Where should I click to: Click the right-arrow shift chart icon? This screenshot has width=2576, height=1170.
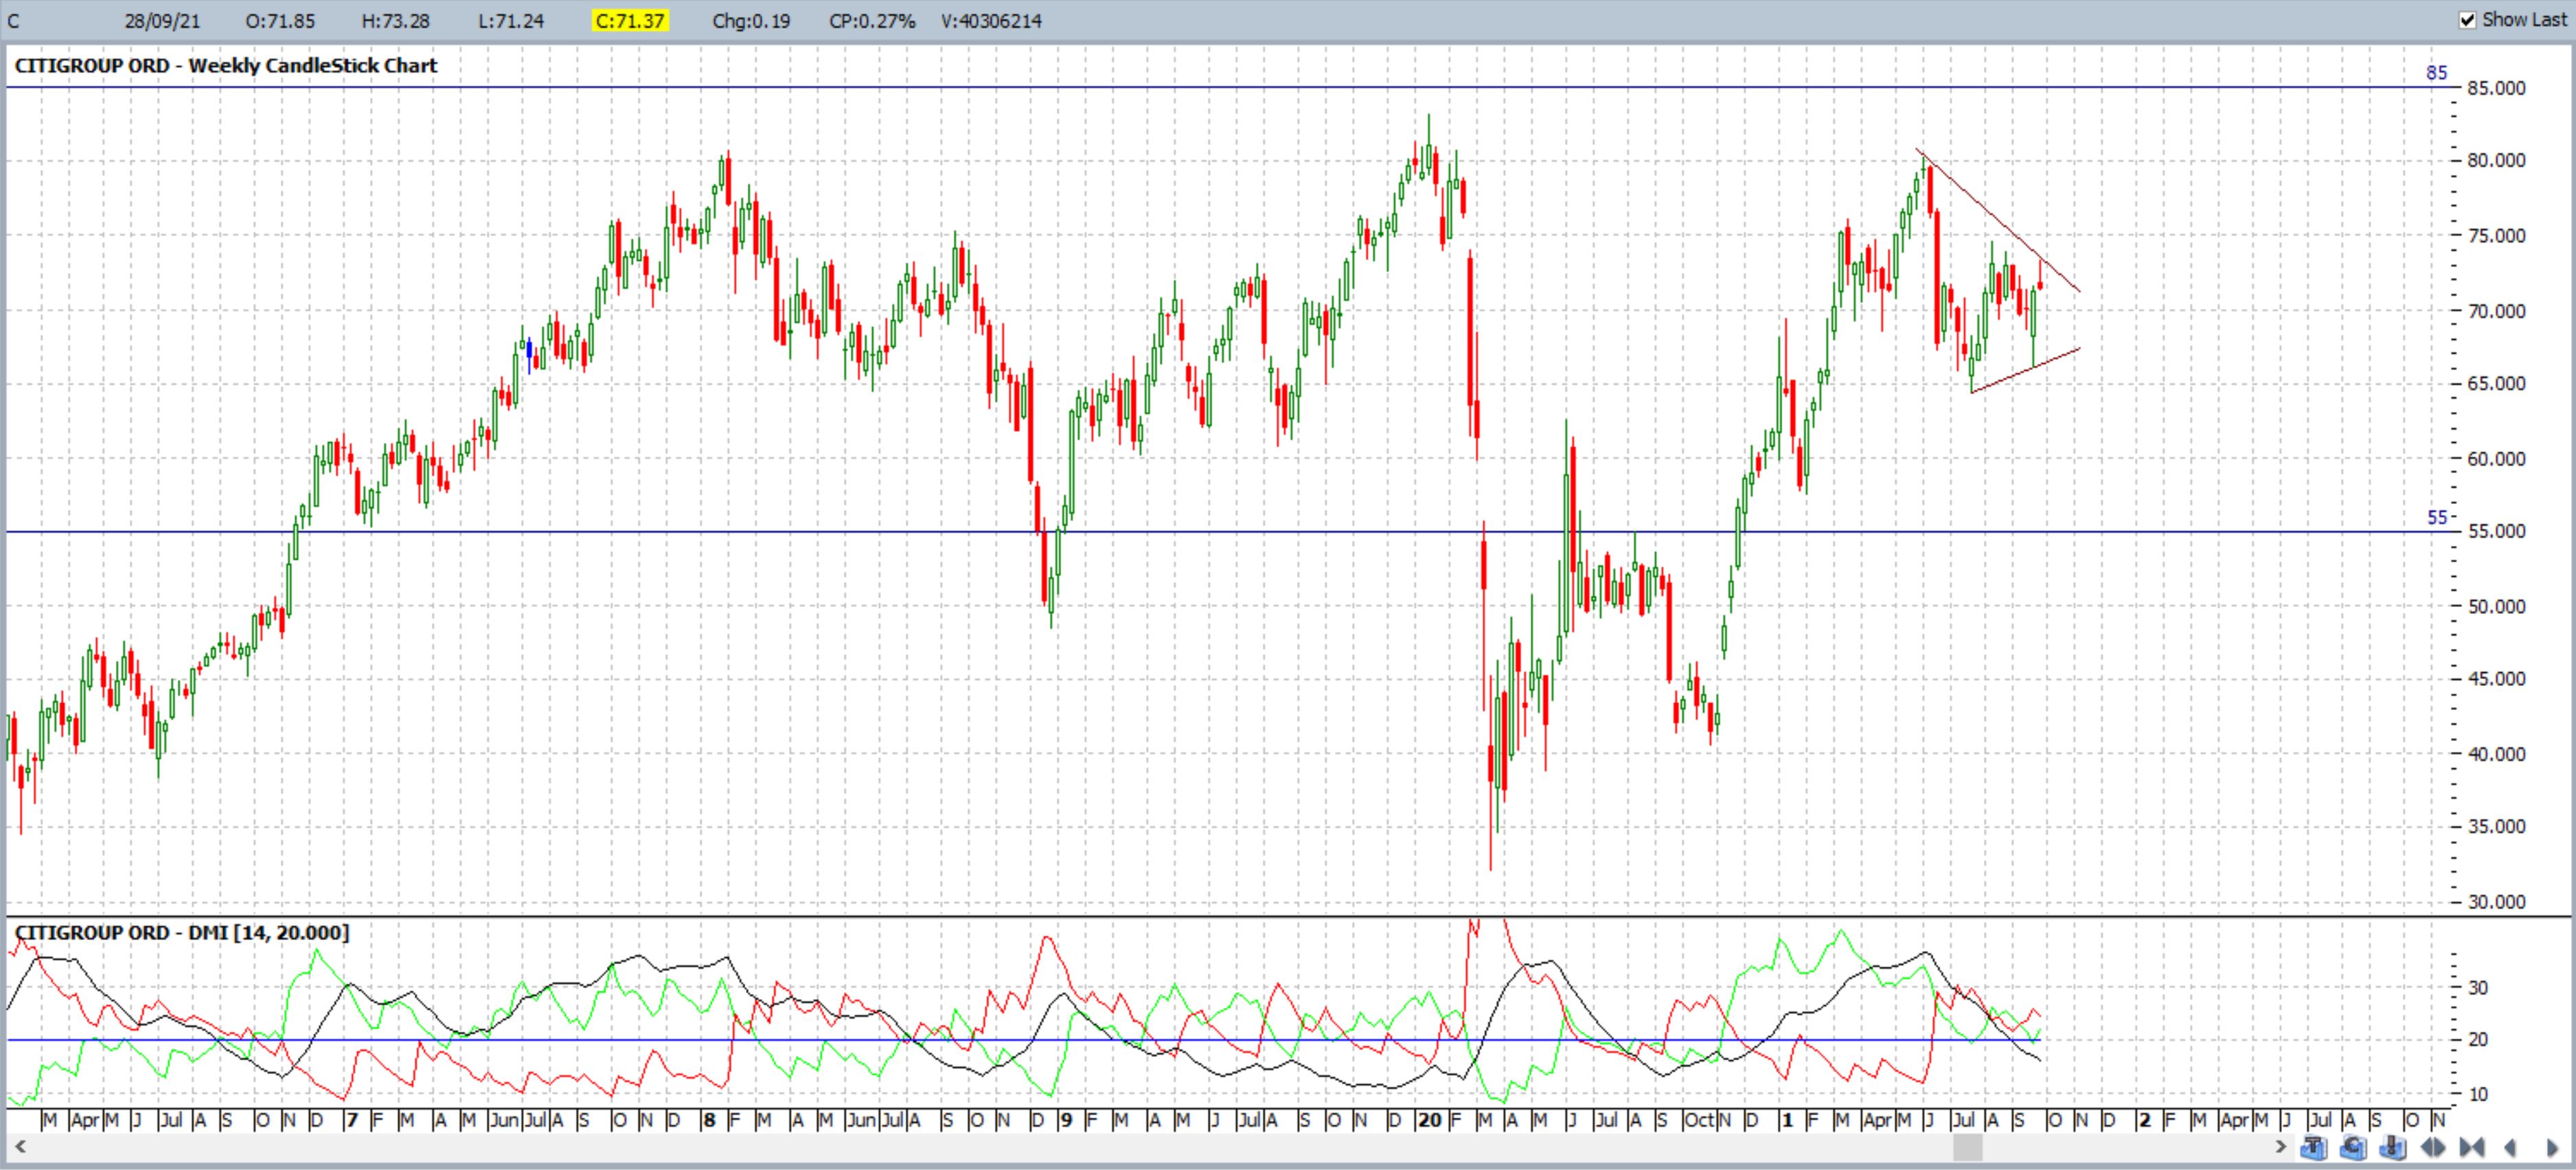pyautogui.click(x=2553, y=1147)
